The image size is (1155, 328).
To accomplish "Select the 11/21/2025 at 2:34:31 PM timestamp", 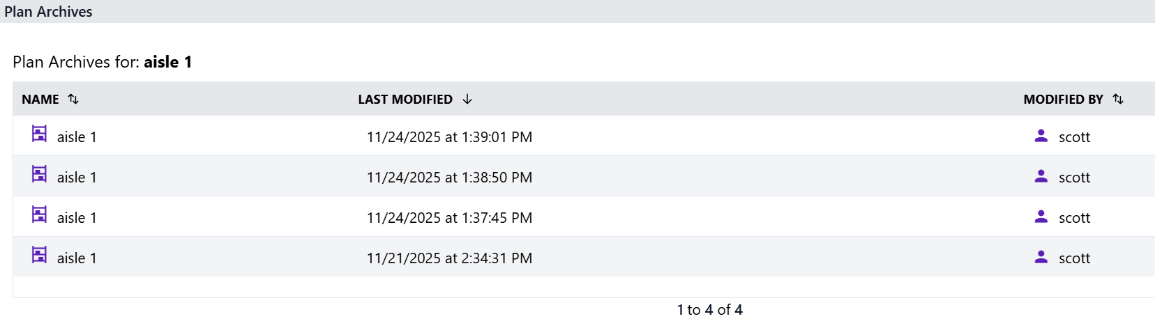I will point(449,258).
